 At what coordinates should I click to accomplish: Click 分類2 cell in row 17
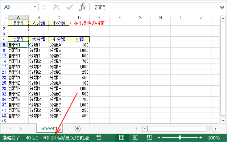click(39, 67)
